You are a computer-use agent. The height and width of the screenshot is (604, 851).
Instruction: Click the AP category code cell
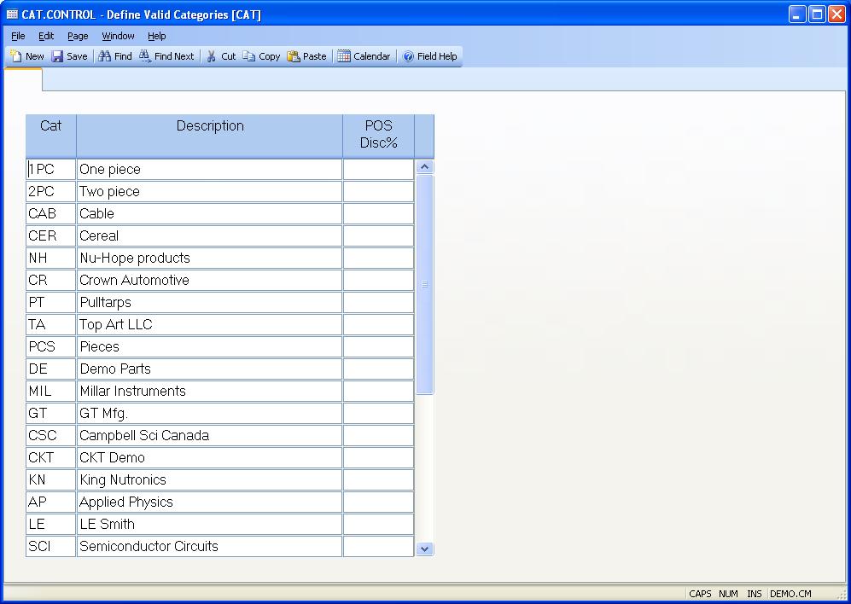[x=51, y=502]
